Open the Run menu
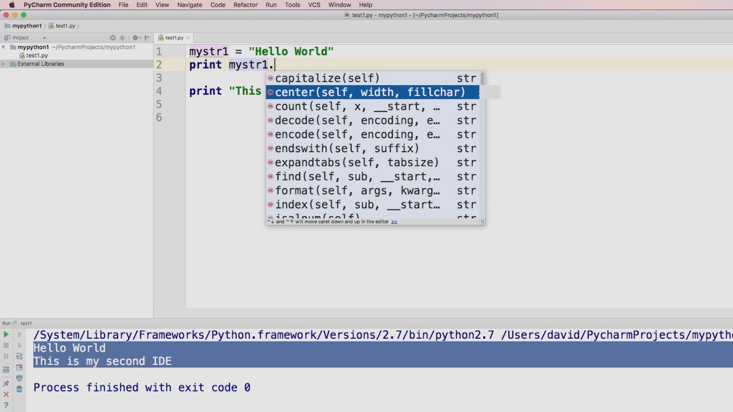The height and width of the screenshot is (412, 733). pos(271,5)
